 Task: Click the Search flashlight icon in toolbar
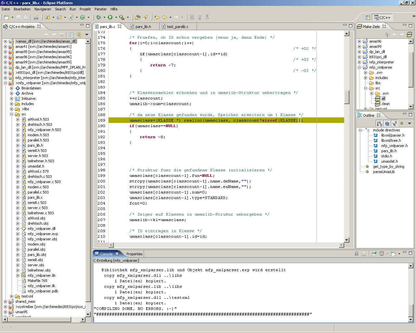(145, 17)
